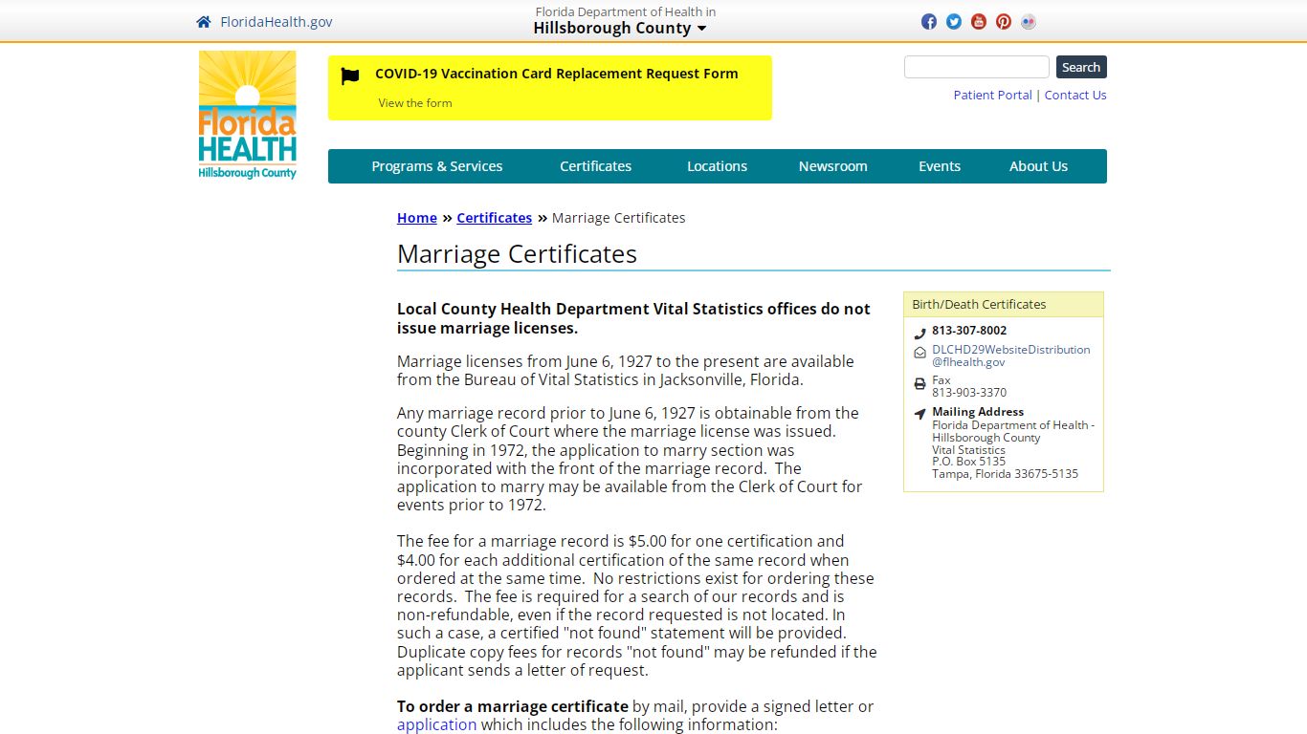Click the arrow icon beside Mailing Address

[x=919, y=414]
